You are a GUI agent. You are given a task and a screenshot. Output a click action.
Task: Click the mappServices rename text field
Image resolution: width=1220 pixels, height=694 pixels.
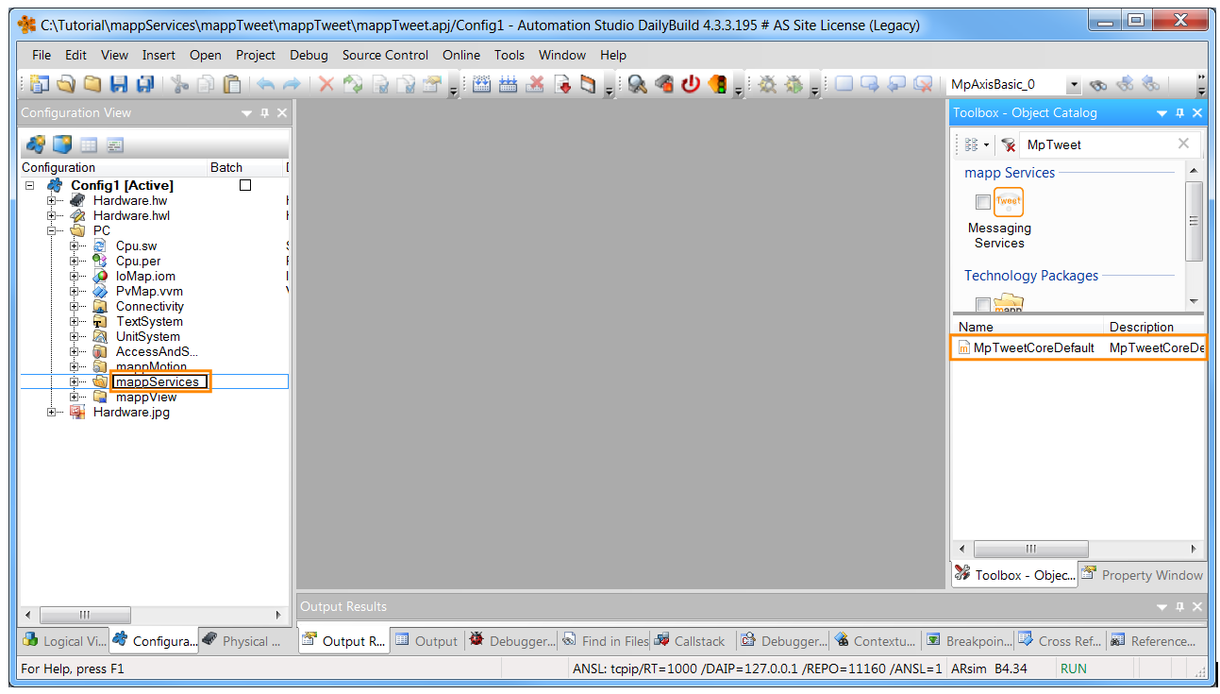click(x=158, y=381)
